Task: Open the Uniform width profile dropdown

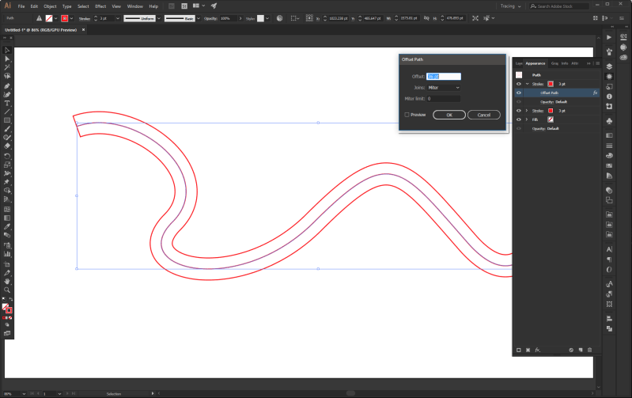Action: (159, 18)
